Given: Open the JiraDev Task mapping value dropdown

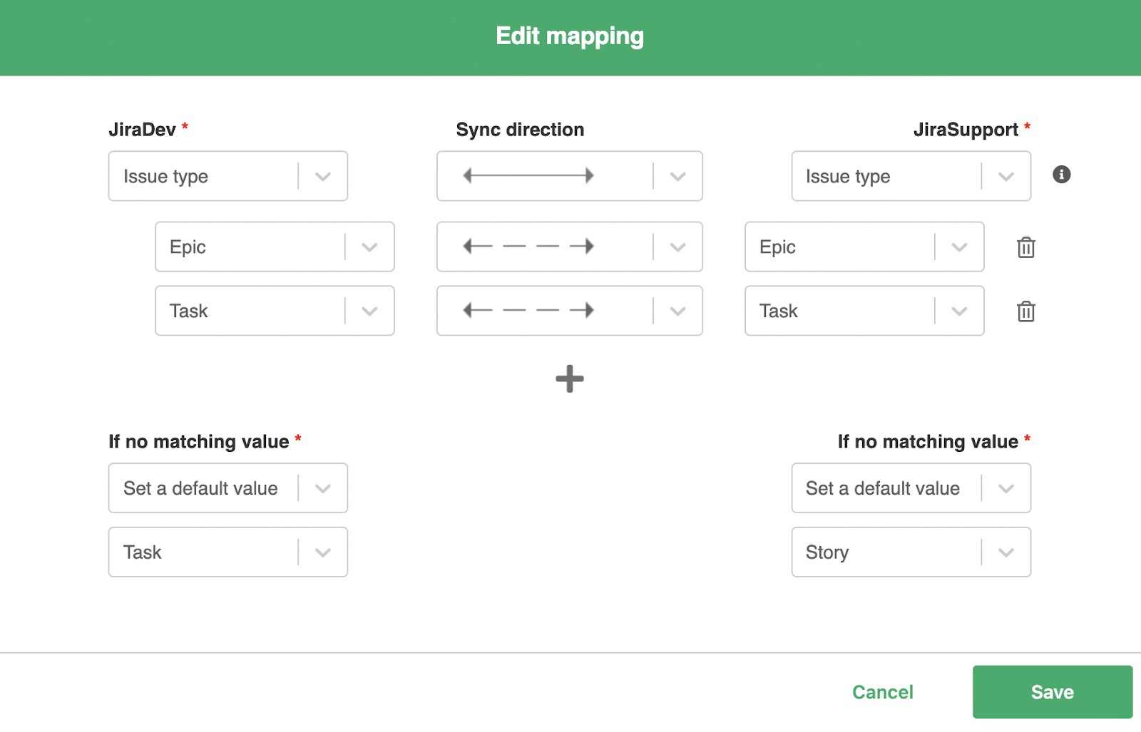Looking at the screenshot, I should (x=275, y=311).
